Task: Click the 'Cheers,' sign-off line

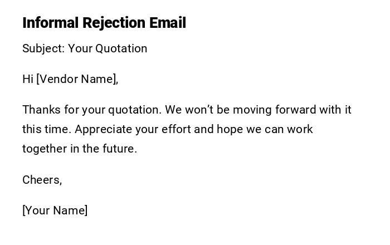Action: click(42, 180)
